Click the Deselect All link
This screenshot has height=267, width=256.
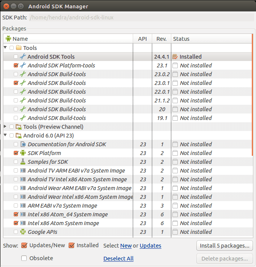(x=118, y=259)
